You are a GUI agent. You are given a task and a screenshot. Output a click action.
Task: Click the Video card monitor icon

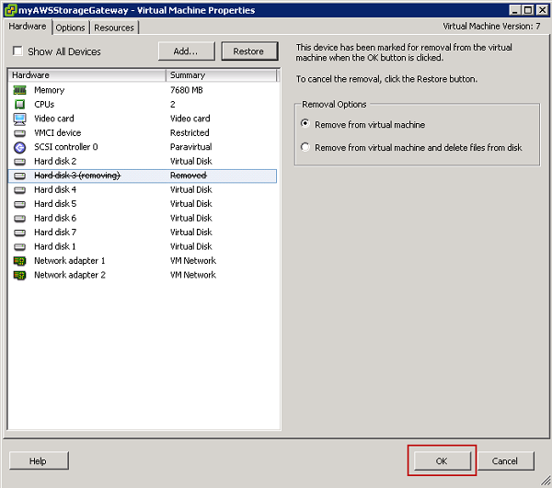(20, 119)
